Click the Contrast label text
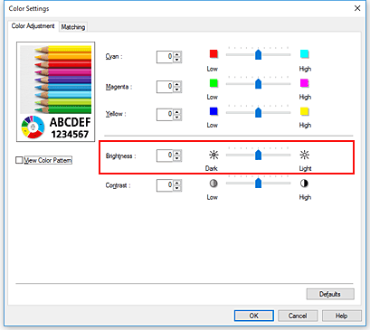370x330 pixels. click(118, 185)
